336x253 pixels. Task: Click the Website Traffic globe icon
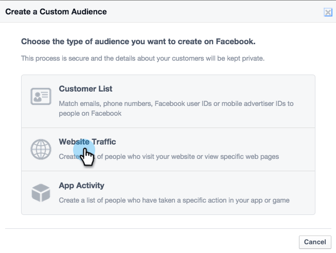coord(41,149)
